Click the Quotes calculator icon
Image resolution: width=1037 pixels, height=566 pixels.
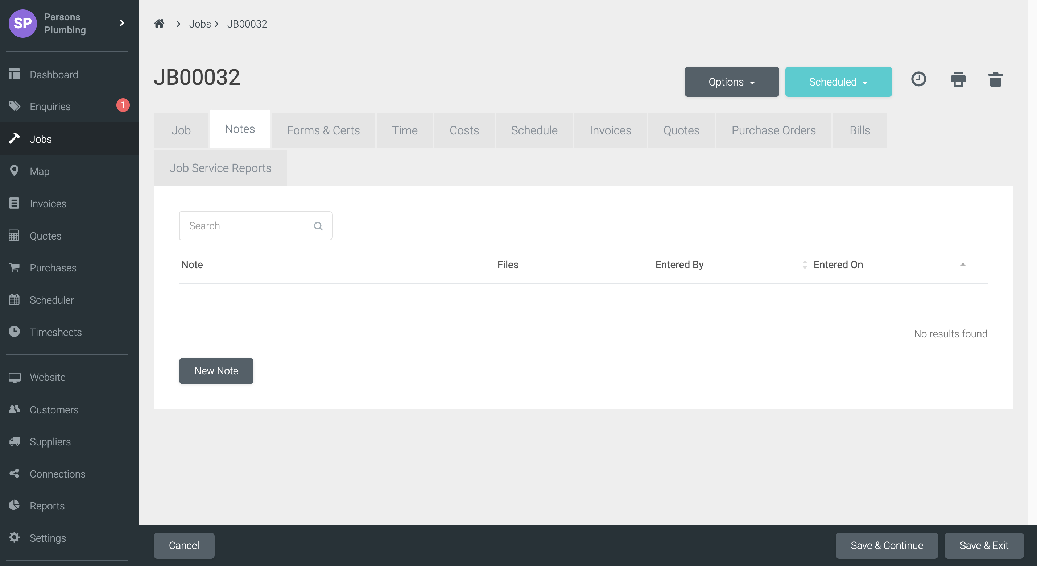14,235
